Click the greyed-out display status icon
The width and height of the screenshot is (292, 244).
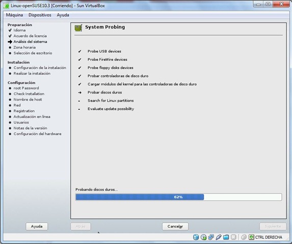[233, 237]
